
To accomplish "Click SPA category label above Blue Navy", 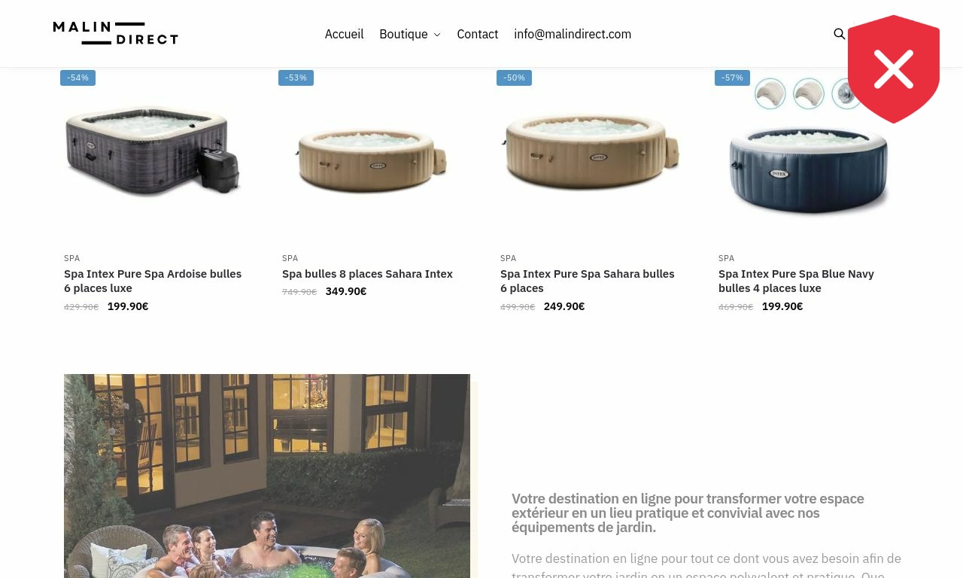I will (726, 258).
